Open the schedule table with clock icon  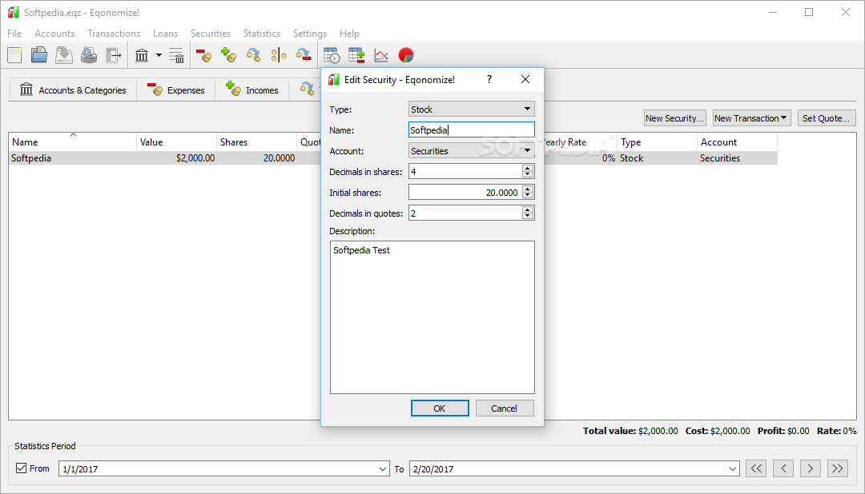(x=332, y=55)
